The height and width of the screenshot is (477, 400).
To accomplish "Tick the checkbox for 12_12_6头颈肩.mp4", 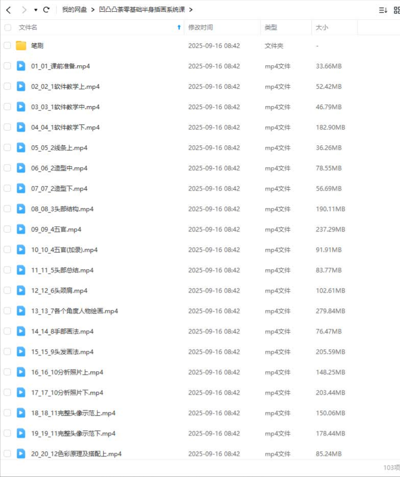I will point(7,290).
